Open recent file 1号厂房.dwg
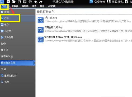Viewport: 132px width, 97px height. [x=51, y=18]
